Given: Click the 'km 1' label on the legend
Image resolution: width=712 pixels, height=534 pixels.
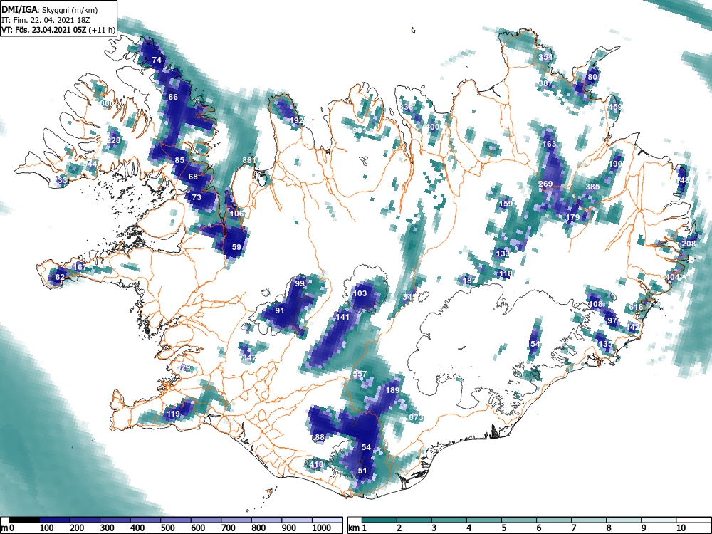Looking at the screenshot, I should pos(358,528).
